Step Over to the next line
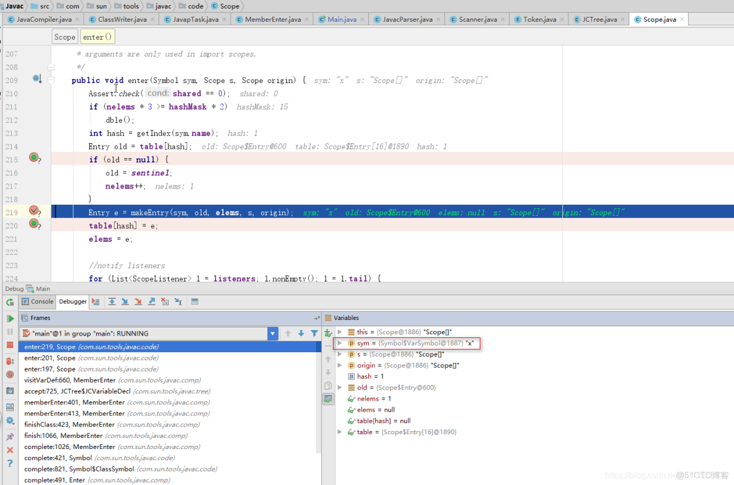The width and height of the screenshot is (734, 485). click(112, 301)
